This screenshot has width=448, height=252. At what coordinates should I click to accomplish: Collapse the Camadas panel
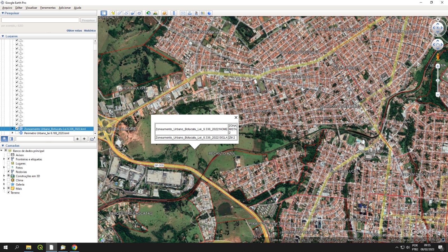[x=3, y=146]
